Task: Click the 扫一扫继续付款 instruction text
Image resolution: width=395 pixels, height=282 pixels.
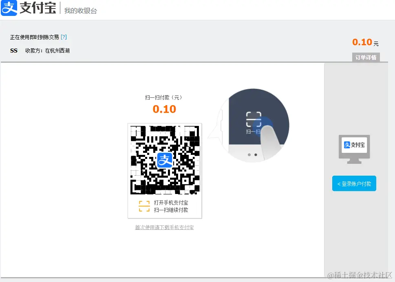Action: click(x=171, y=210)
